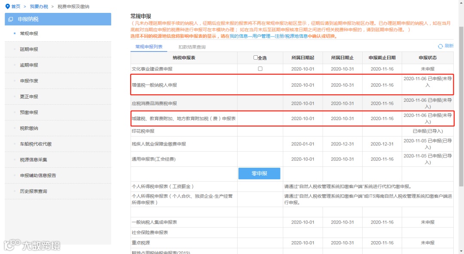Click 申报截止日期 column header
The height and width of the screenshot is (254, 464).
pos(382,57)
